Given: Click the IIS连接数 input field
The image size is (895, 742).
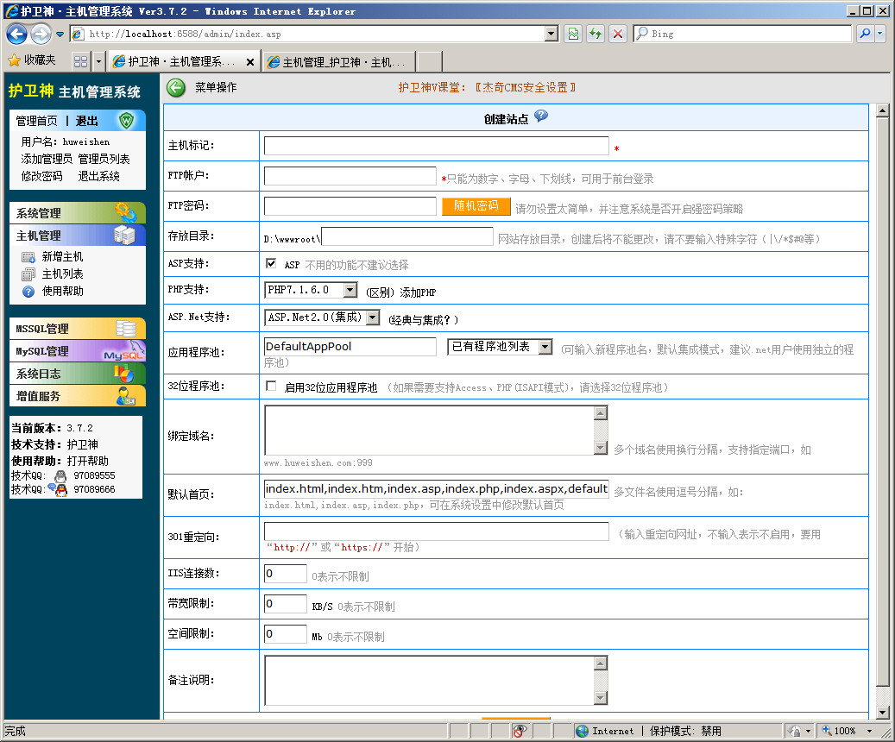Looking at the screenshot, I should [286, 574].
